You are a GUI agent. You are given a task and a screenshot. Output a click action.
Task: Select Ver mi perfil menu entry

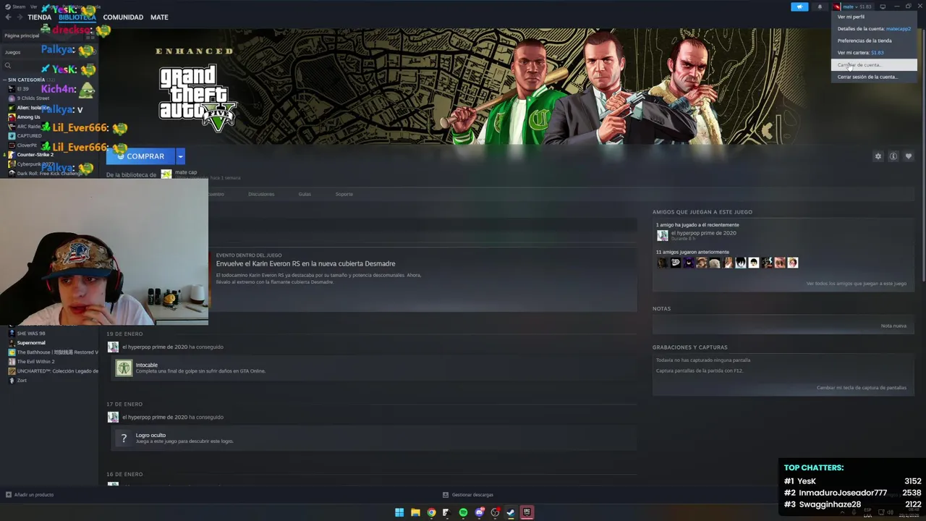(874, 17)
